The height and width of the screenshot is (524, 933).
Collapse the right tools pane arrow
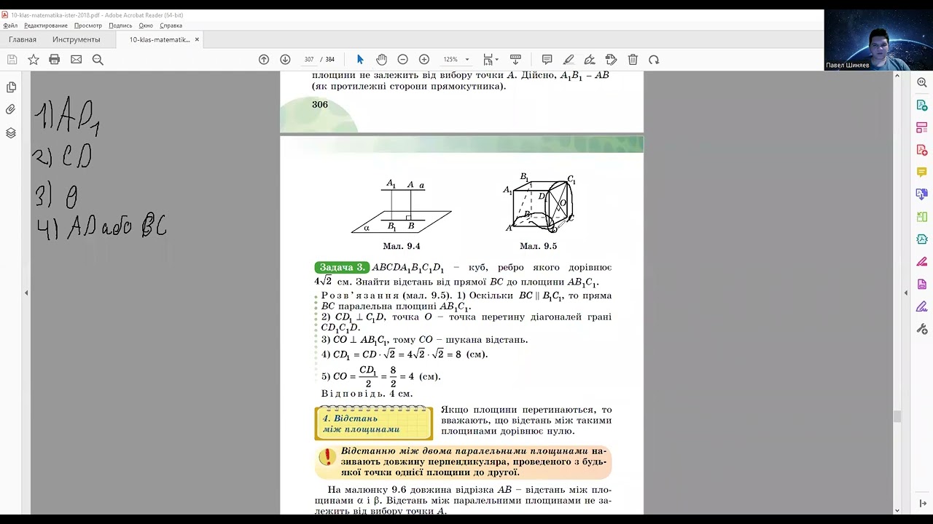906,293
